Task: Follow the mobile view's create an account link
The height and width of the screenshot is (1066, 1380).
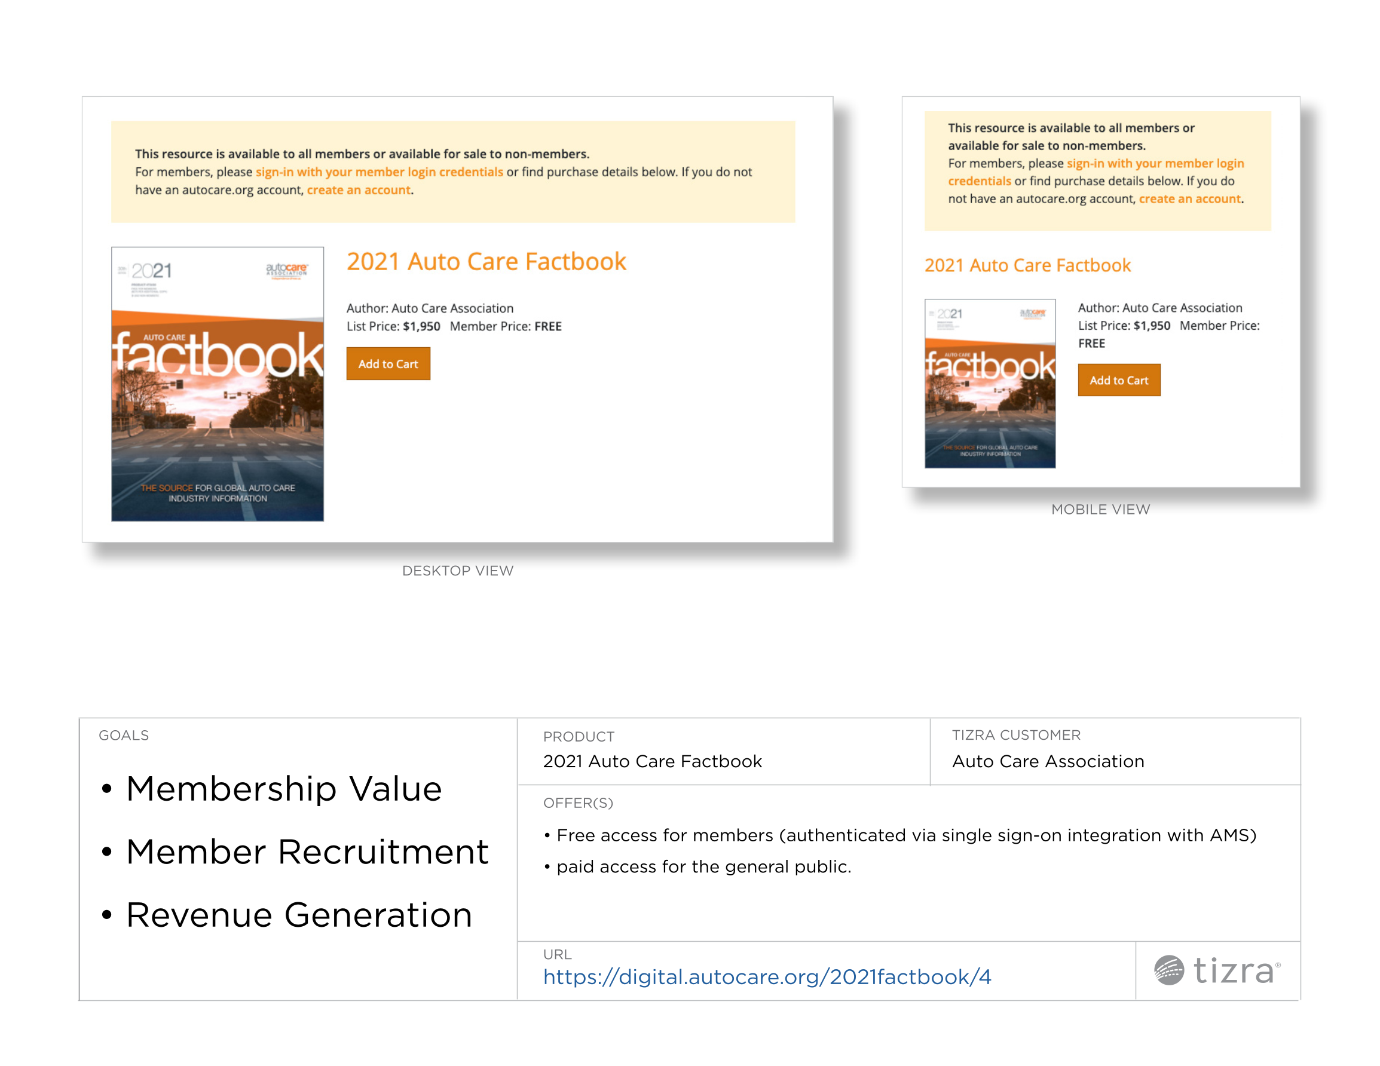Action: (x=1189, y=199)
